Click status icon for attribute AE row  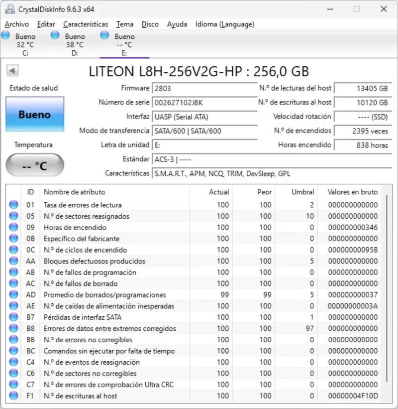tap(13, 306)
